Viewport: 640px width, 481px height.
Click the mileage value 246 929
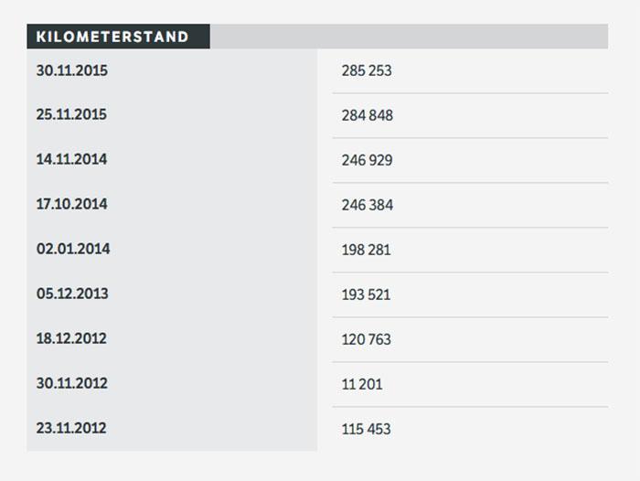pos(367,160)
